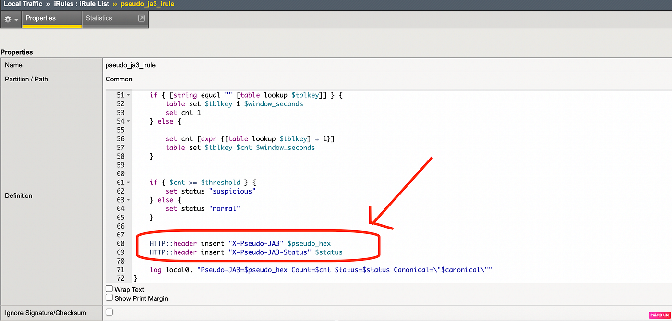Viewport: 672px width, 321px height.
Task: Click if $cnt >= $threshold line
Action: click(203, 183)
